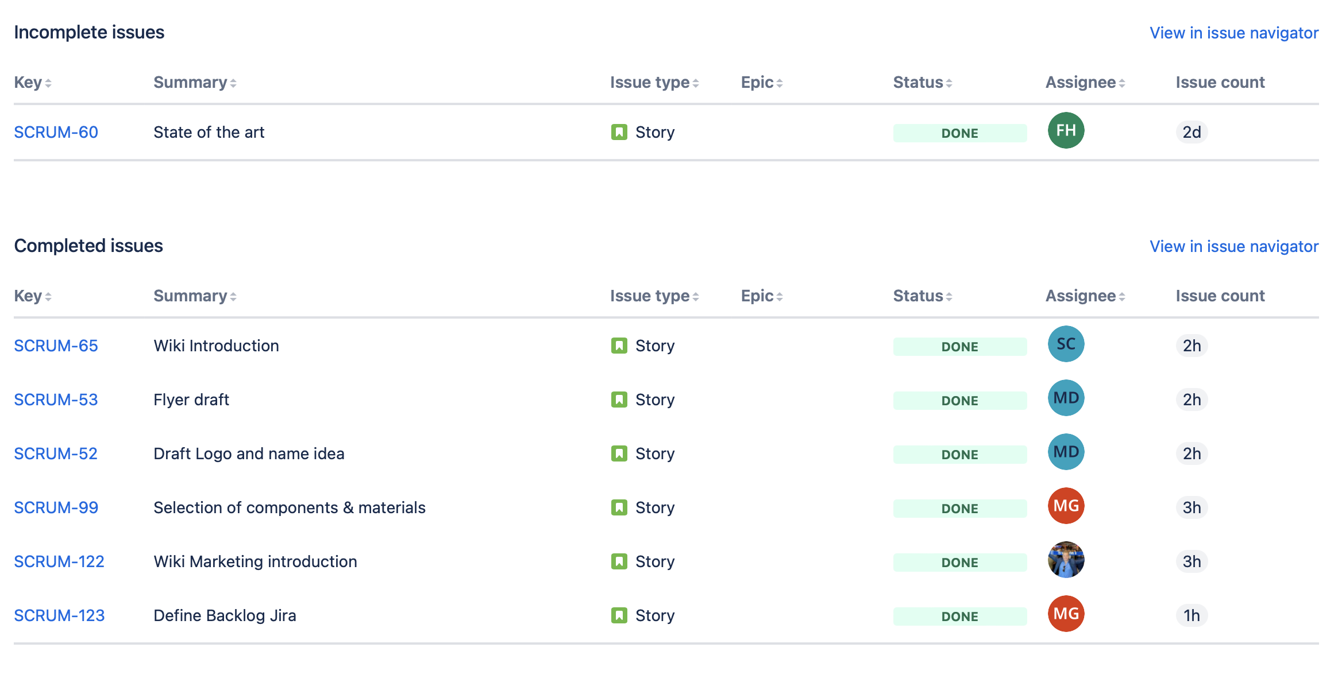Click the MD avatar on Draft Logo row

click(x=1066, y=452)
